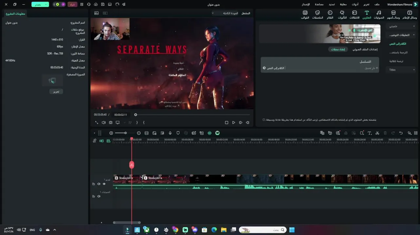Play the preview with play button
The width and height of the screenshot is (420, 235).
pyautogui.click(x=233, y=123)
